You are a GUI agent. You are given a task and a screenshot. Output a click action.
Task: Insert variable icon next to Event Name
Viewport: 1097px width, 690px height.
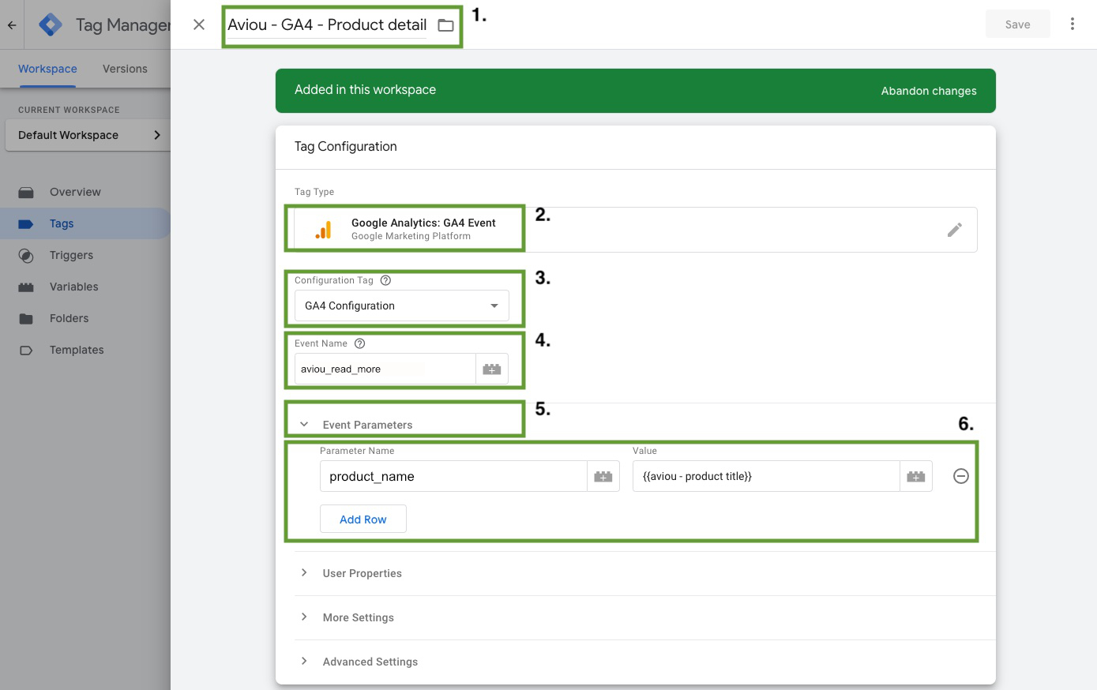492,369
